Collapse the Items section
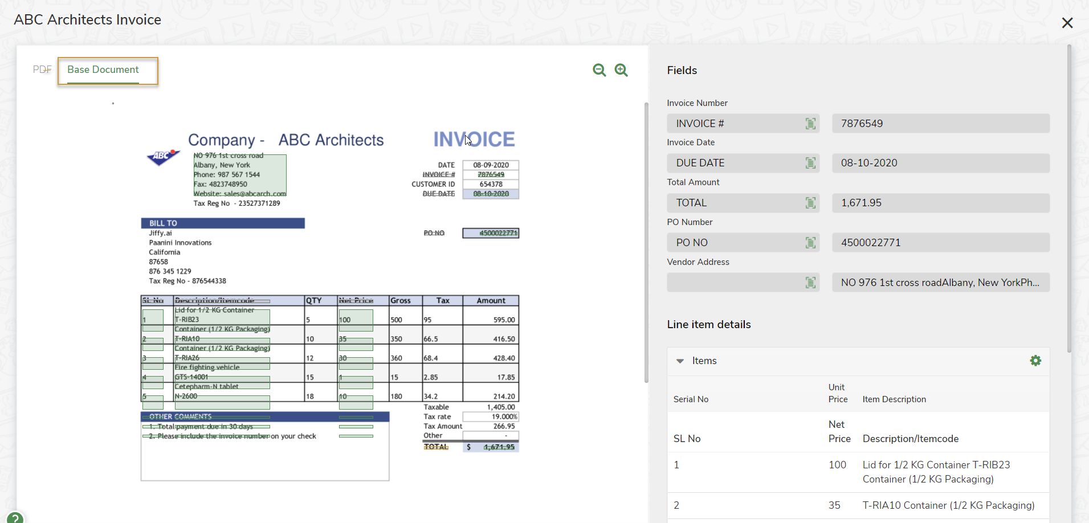This screenshot has width=1089, height=523. (680, 361)
